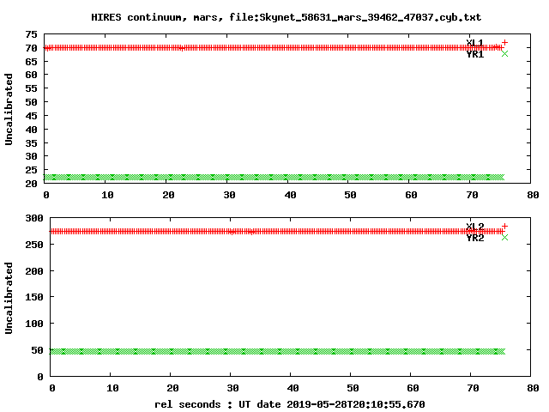Click the YR1 legend label

[474, 54]
